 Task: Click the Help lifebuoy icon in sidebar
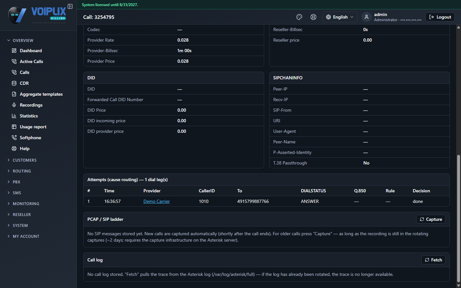14,148
